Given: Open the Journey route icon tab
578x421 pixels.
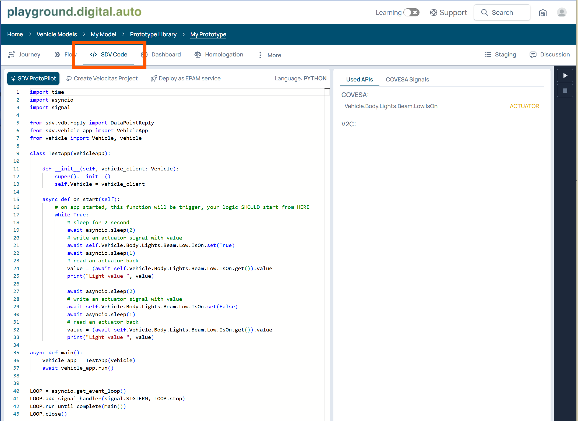Looking at the screenshot, I should pos(11,55).
